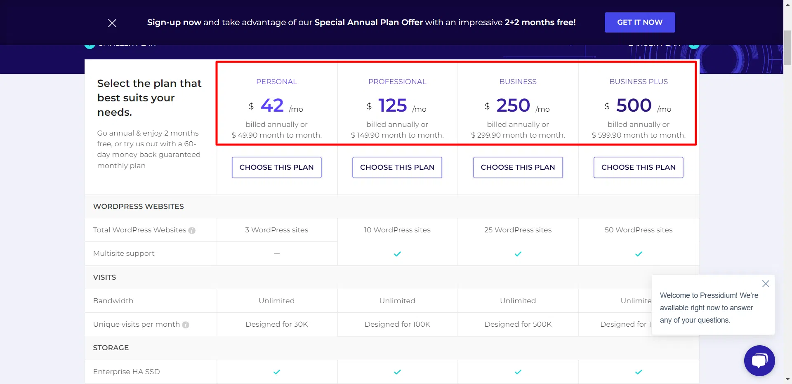Click the SMALLER PLAN navigation arrow
This screenshot has height=384, width=792.
[x=90, y=44]
